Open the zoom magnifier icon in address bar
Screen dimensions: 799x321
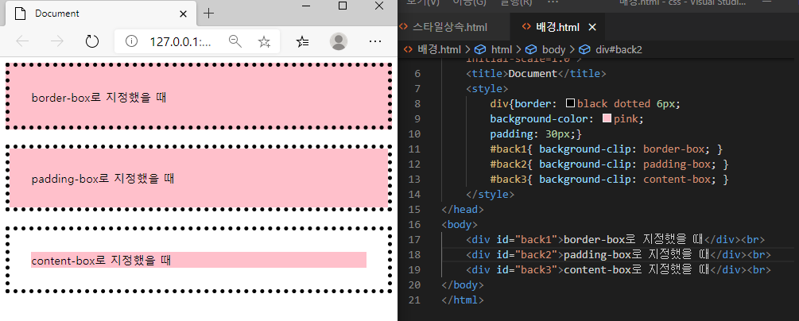(235, 41)
